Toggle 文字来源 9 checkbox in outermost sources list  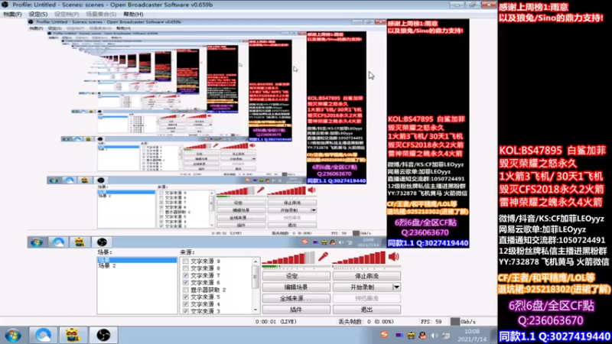[185, 261]
